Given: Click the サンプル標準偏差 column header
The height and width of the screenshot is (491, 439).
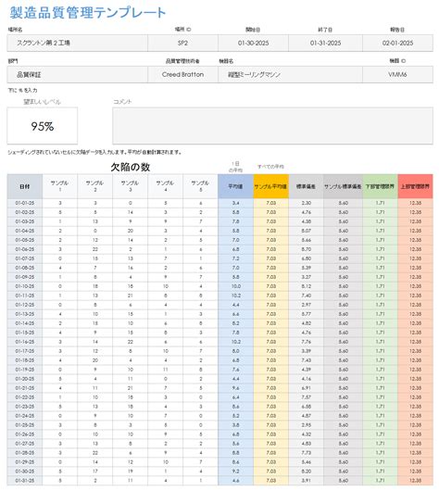Looking at the screenshot, I should pos(343,186).
